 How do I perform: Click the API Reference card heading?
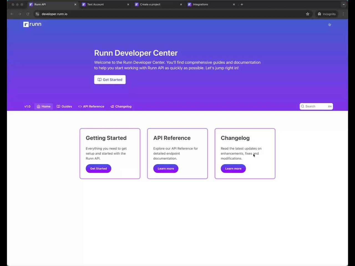coord(172,138)
